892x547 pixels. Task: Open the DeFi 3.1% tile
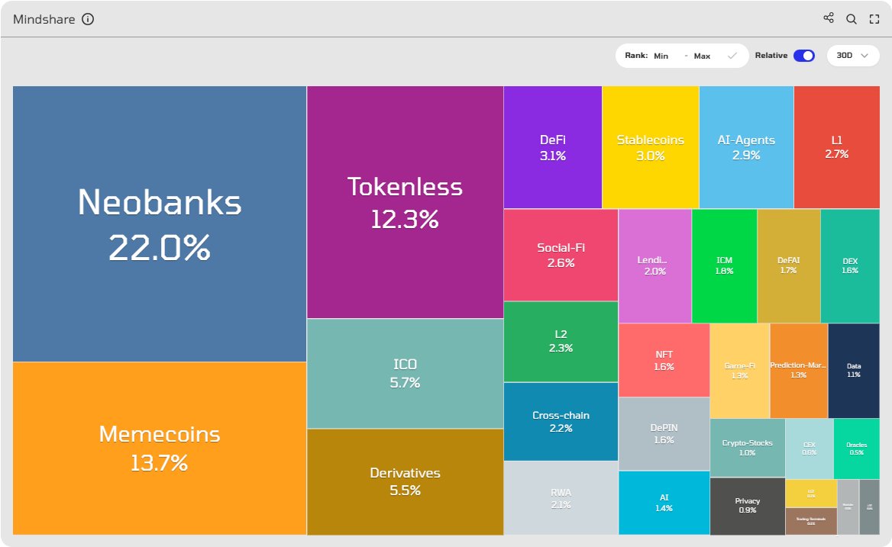pyautogui.click(x=552, y=147)
